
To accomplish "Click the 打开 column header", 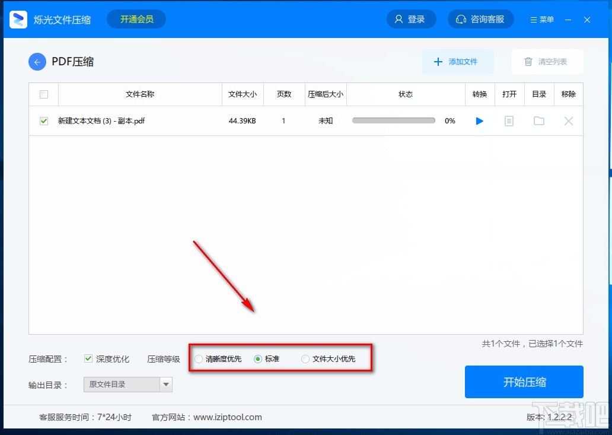I will click(509, 94).
